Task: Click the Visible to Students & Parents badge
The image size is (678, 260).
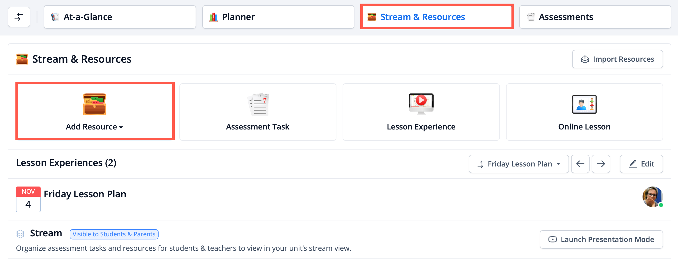Action: coord(114,234)
